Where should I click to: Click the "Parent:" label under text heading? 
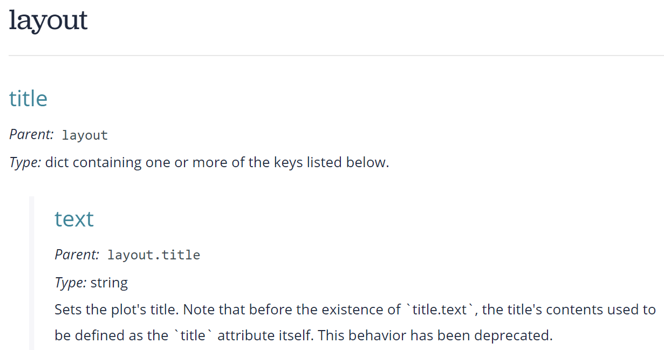77,255
